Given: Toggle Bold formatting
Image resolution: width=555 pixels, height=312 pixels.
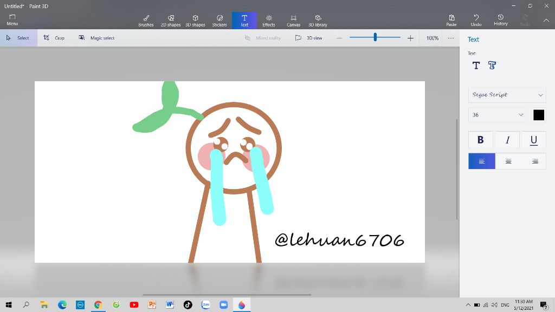Looking at the screenshot, I should point(480,140).
